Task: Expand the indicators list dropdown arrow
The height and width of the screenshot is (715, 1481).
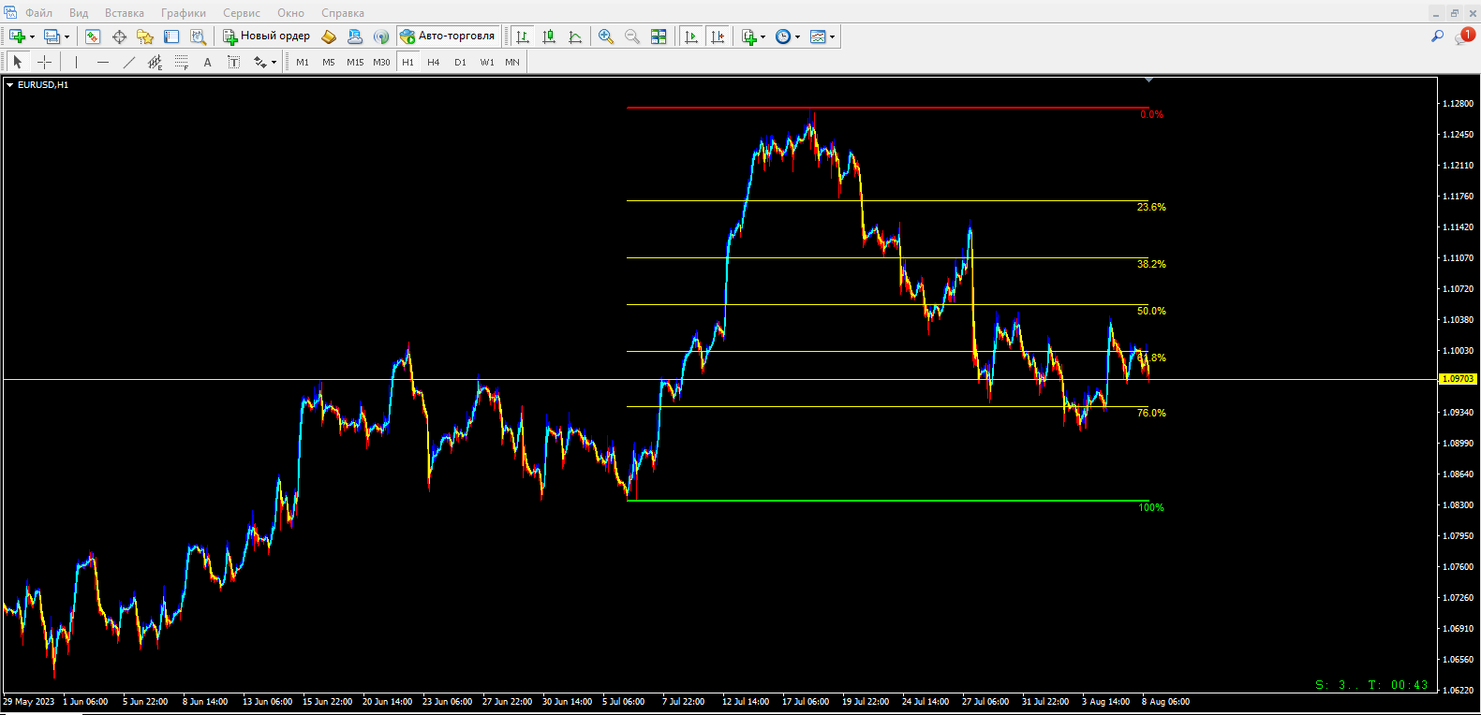Action: (763, 37)
